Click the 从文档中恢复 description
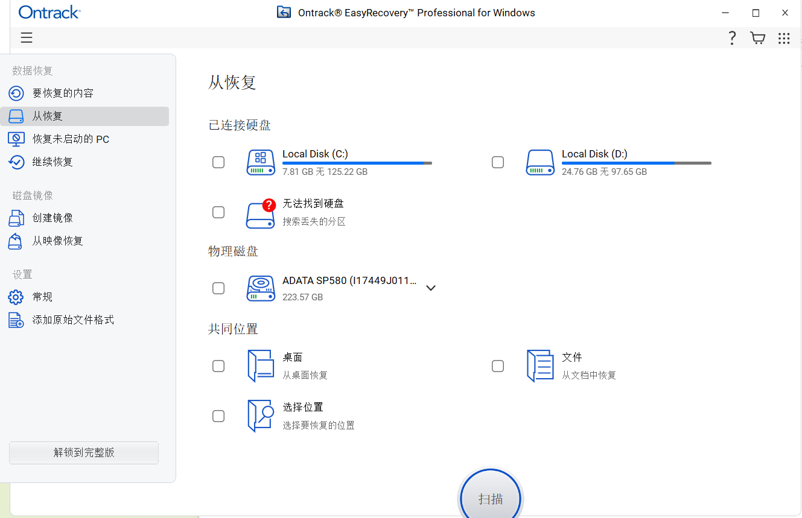 tap(589, 375)
